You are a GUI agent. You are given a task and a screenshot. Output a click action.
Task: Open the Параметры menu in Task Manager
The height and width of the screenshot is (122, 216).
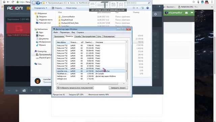pos(65,33)
